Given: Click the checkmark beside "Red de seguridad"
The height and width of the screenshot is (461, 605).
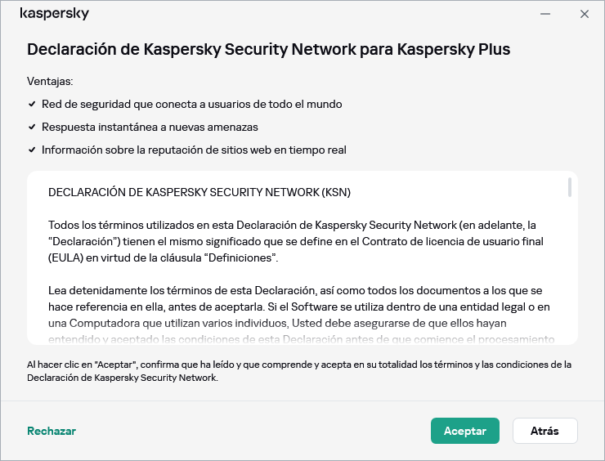Looking at the screenshot, I should [32, 105].
